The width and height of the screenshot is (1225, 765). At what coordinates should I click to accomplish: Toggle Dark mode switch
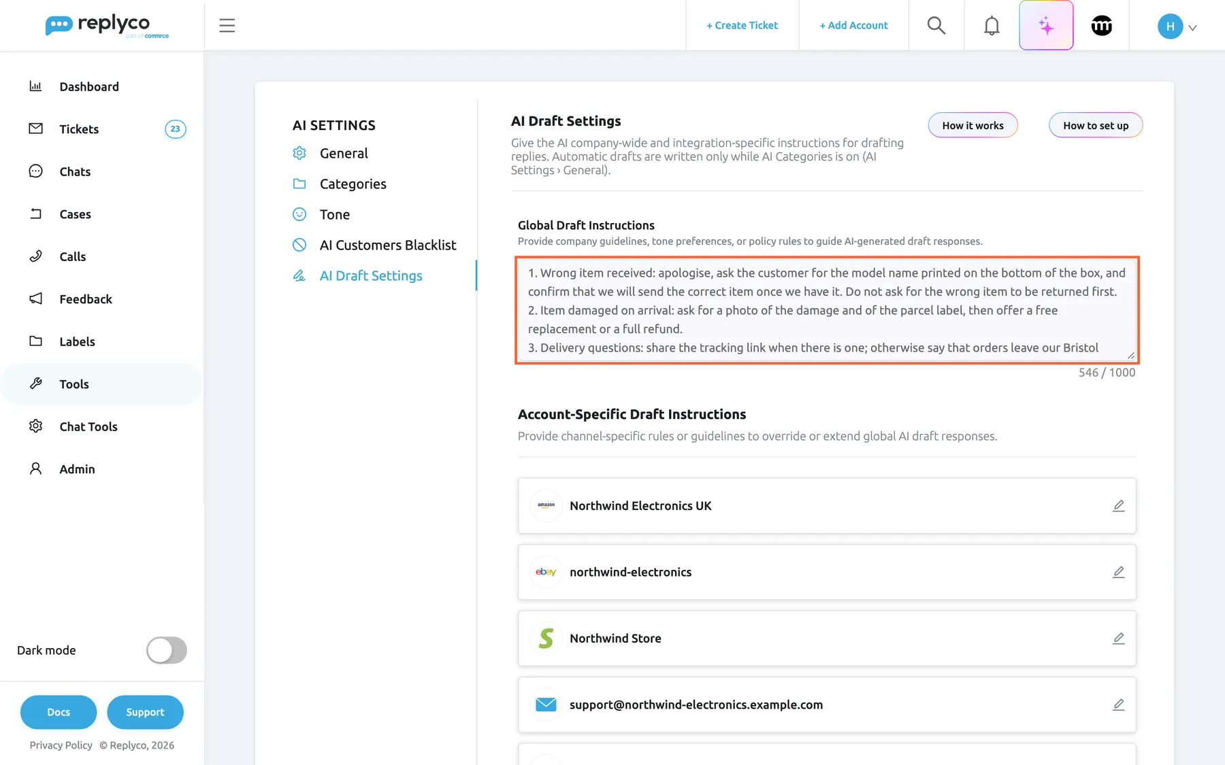pyautogui.click(x=167, y=650)
